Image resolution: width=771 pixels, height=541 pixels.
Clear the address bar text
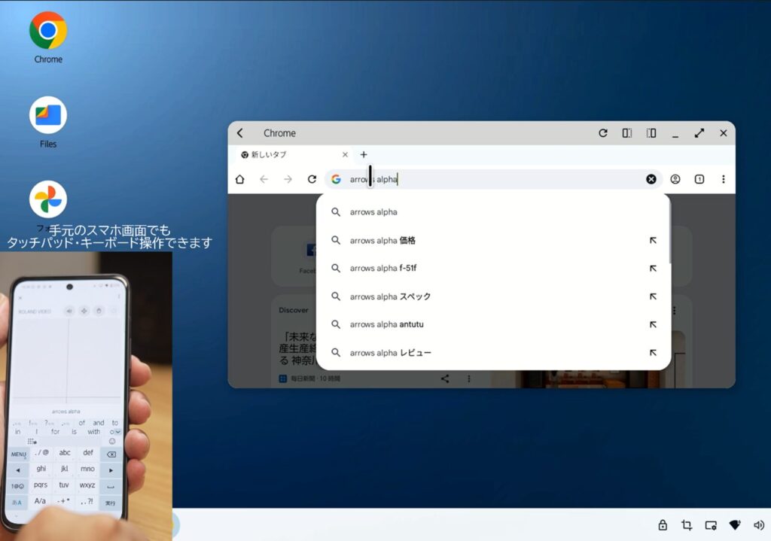[x=651, y=179]
